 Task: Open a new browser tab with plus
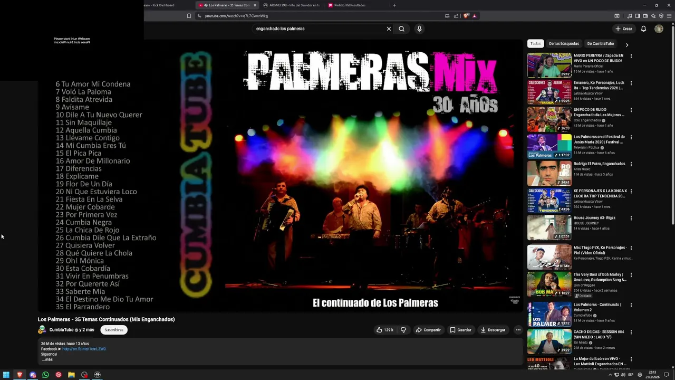coord(394,5)
